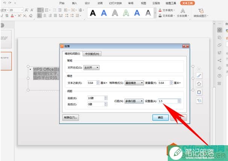Open the text box alignment dropdown

(74, 10)
